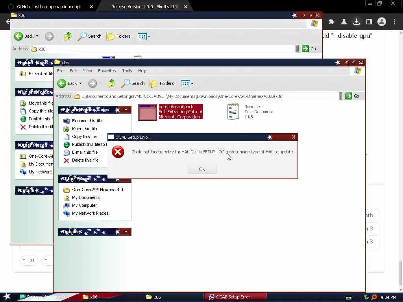Open the Favorites menu

click(107, 71)
